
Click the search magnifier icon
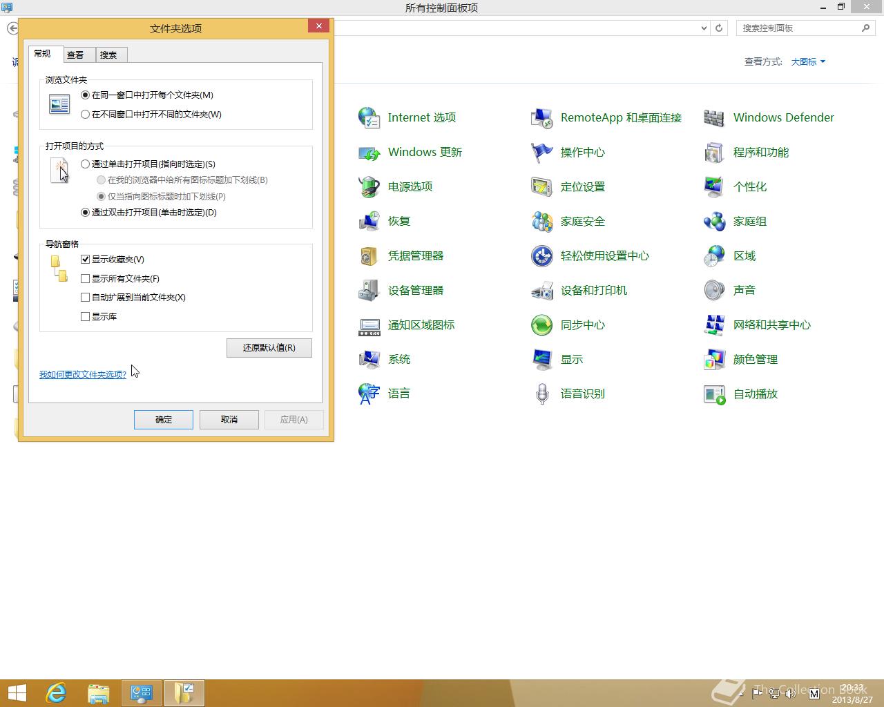[x=866, y=28]
